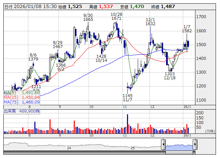Click the (万株) volume unit label
This screenshot has height=158, width=220.
(x=210, y=131)
